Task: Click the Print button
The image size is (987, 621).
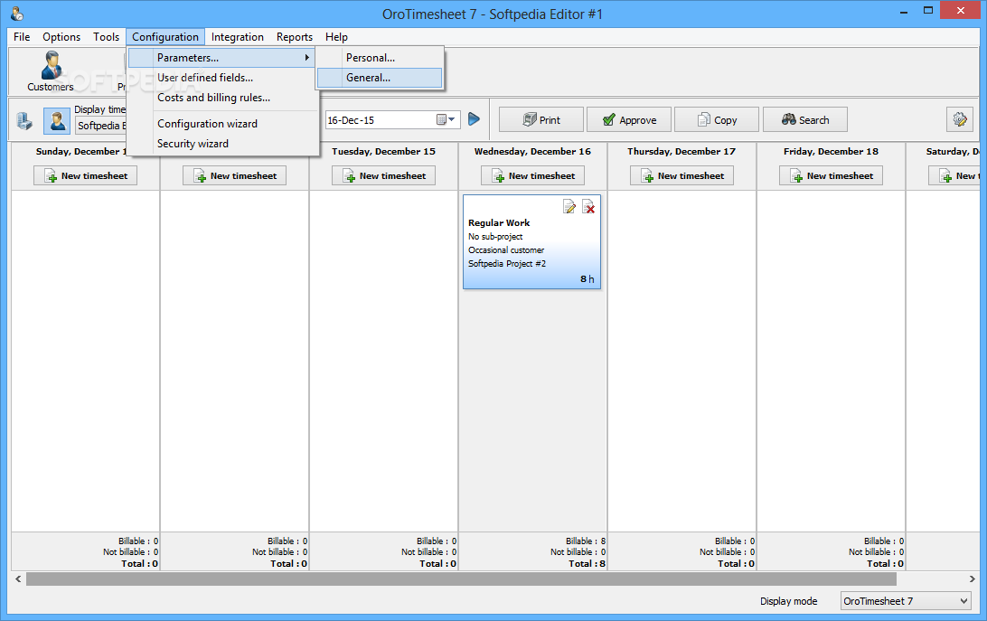Action: pyautogui.click(x=540, y=119)
